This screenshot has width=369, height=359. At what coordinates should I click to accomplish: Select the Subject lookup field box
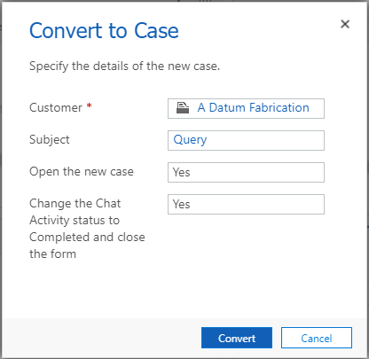[246, 140]
